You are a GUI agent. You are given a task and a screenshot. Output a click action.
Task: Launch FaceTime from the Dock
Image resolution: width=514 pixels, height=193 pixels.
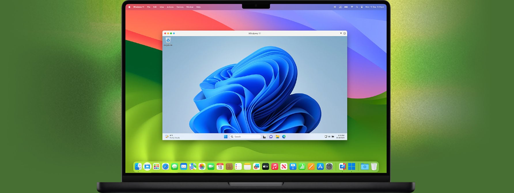(x=211, y=166)
